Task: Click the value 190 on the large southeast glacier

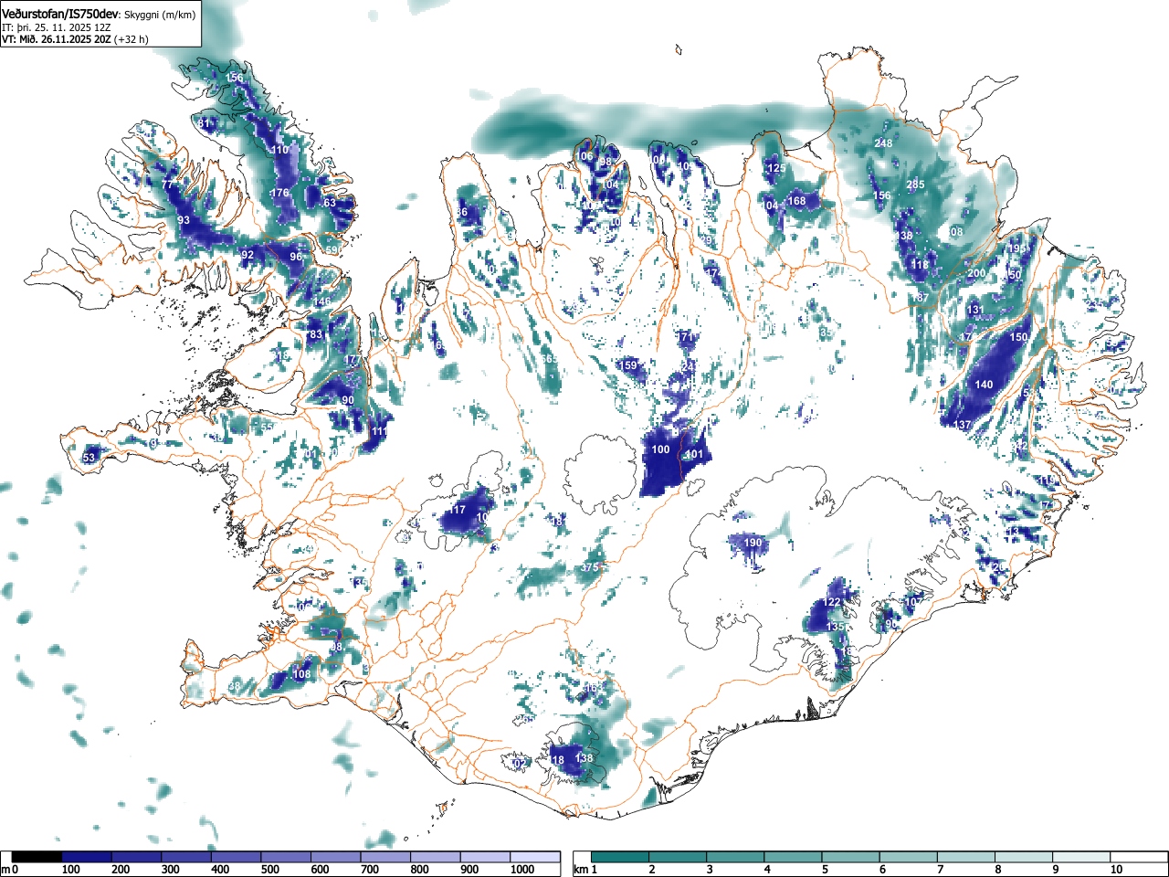Action: tap(753, 543)
